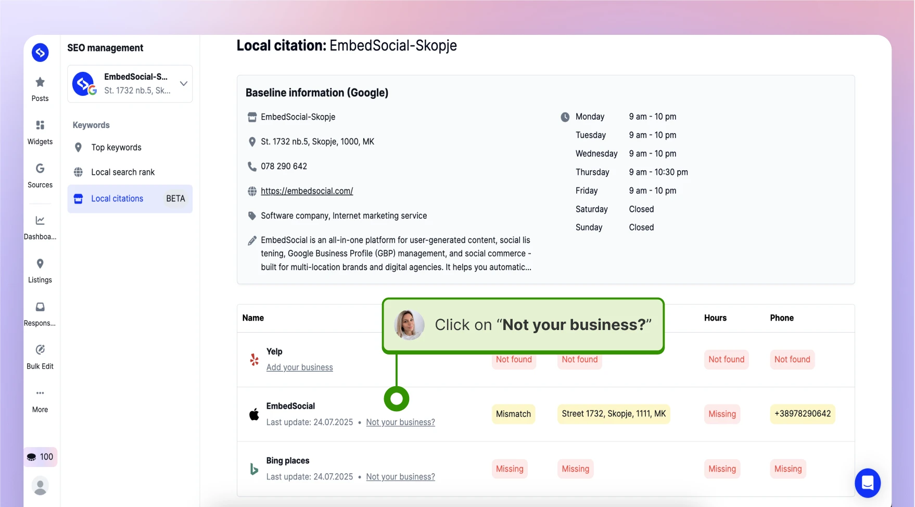This screenshot has width=915, height=507.
Task: Click the EmbedSocial Google location logo
Action: coord(84,84)
